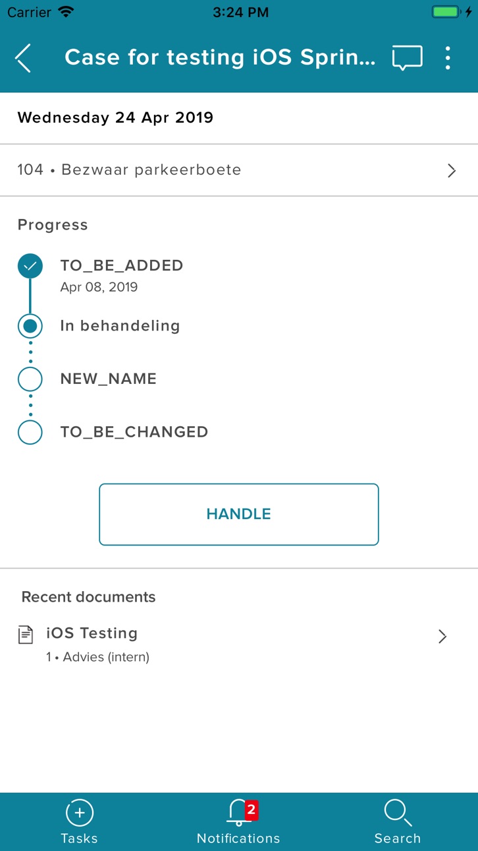Tap the Search magnifier icon
This screenshot has height=851, width=478.
[x=398, y=813]
